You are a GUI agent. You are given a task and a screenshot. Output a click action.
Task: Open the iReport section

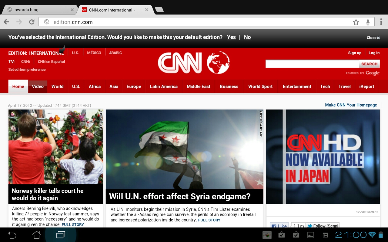click(367, 86)
